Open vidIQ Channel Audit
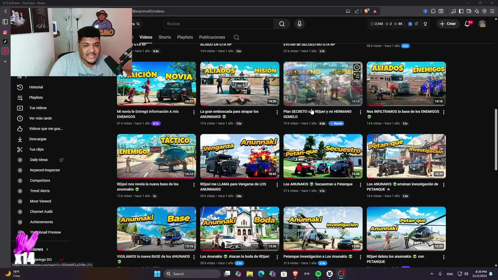The image size is (498, 280). 41,212
